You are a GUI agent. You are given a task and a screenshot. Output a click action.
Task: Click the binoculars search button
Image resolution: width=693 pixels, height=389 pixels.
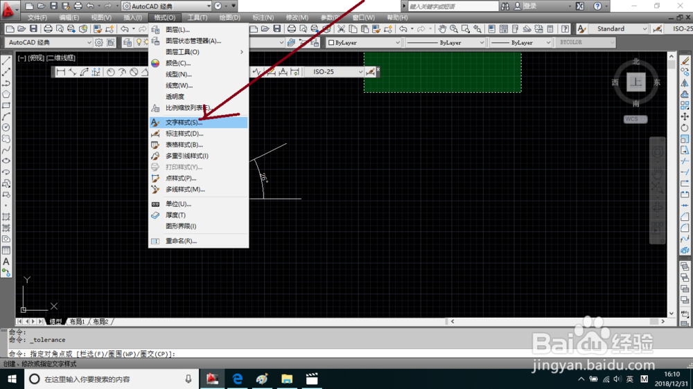click(x=505, y=6)
